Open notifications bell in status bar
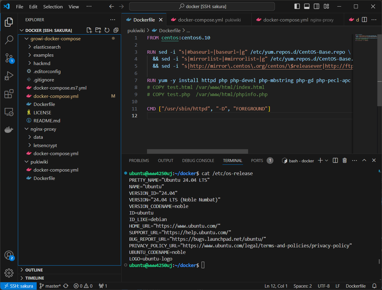 point(374,286)
